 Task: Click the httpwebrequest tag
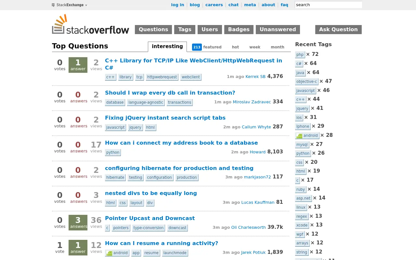point(162,77)
